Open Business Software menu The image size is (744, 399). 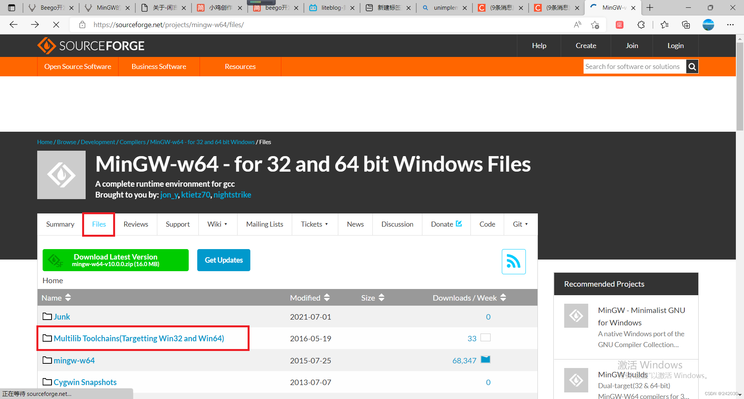159,67
